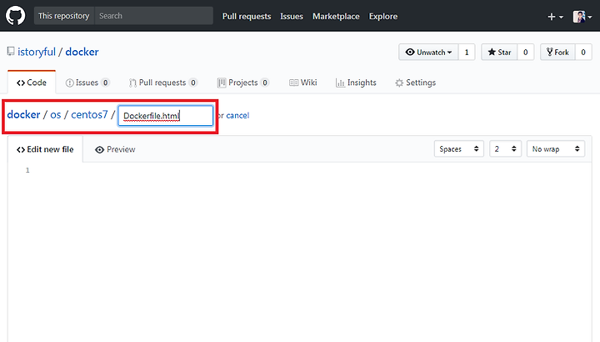This screenshot has width=600, height=342.
Task: Open the indent size 2 dropdown
Action: (x=506, y=149)
